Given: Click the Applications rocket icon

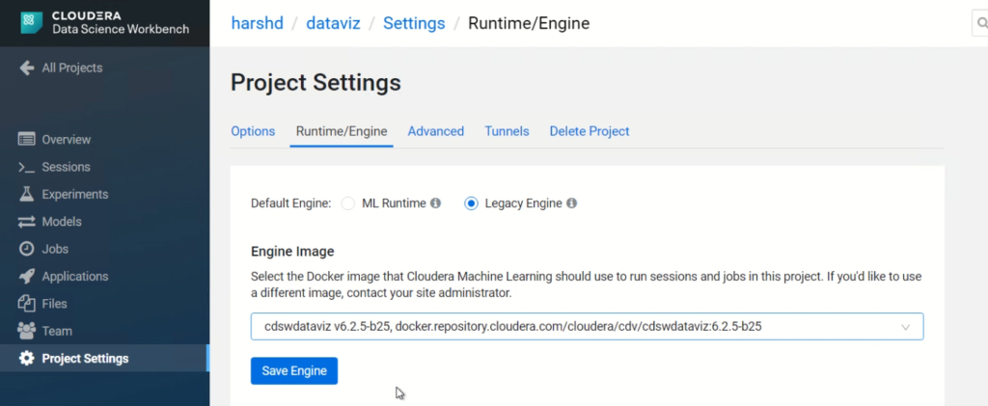Looking at the screenshot, I should pos(26,277).
